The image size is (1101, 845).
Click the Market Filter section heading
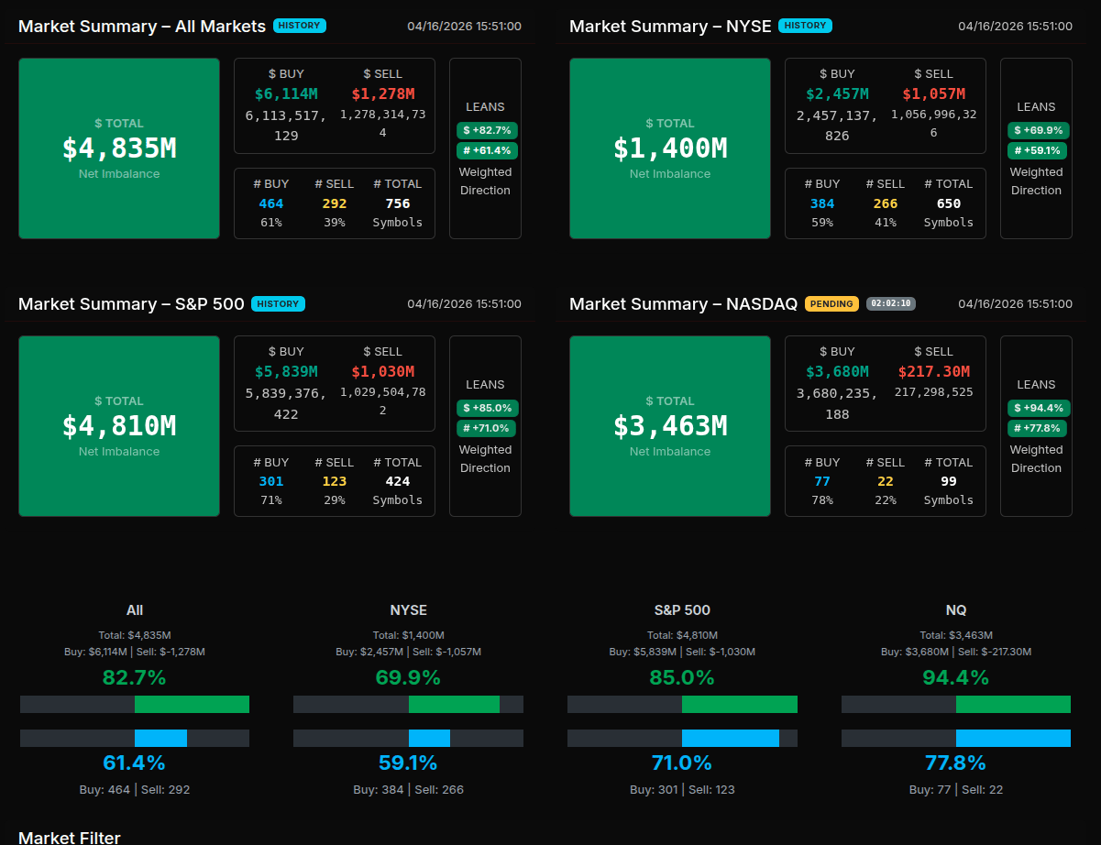tap(70, 837)
